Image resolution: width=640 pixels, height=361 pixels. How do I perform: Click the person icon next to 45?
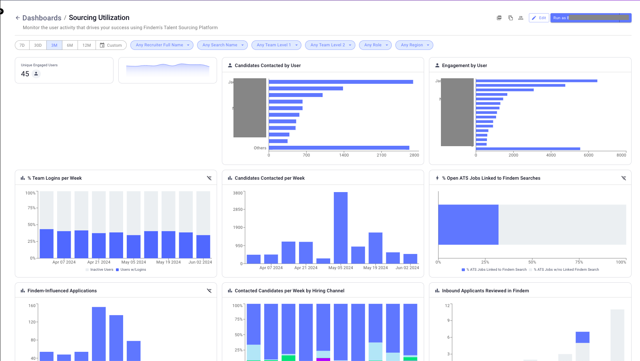click(x=36, y=74)
